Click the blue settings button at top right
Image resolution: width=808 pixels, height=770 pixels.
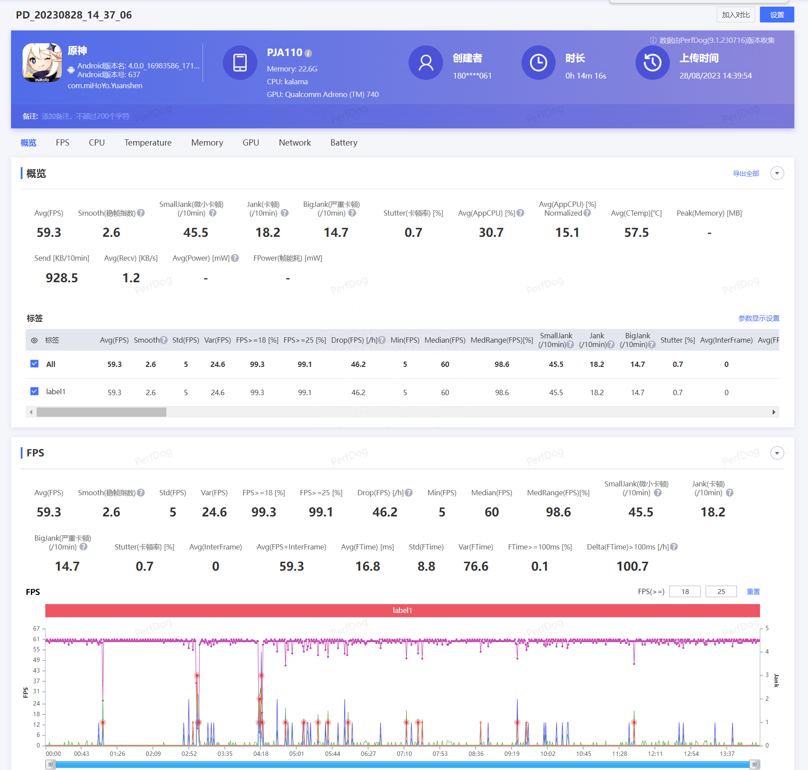[x=777, y=15]
